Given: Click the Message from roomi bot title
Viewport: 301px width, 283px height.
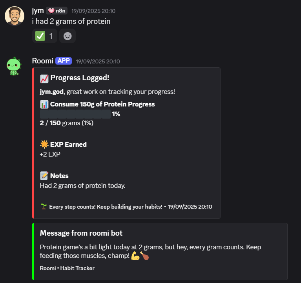Looking at the screenshot, I should 81,233.
